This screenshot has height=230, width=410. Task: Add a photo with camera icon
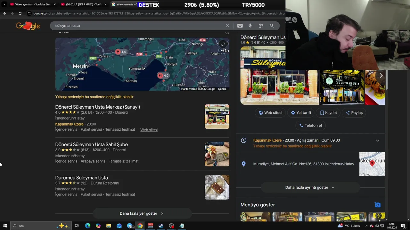pos(377,205)
